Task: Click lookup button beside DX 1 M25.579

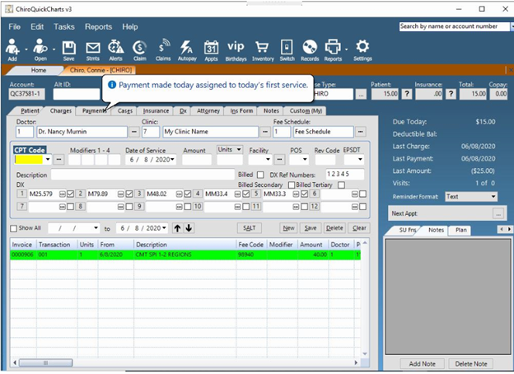Action: (62, 194)
